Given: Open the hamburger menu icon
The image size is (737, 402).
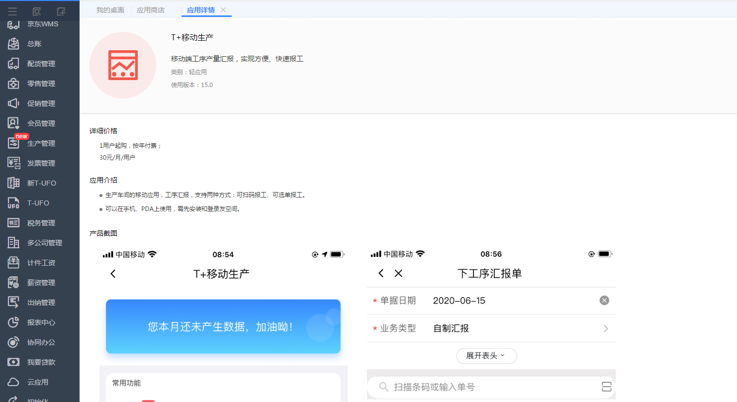Looking at the screenshot, I should 12,11.
